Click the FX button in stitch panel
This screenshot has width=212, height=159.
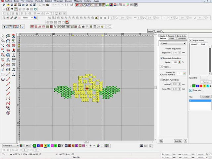click(x=161, y=141)
